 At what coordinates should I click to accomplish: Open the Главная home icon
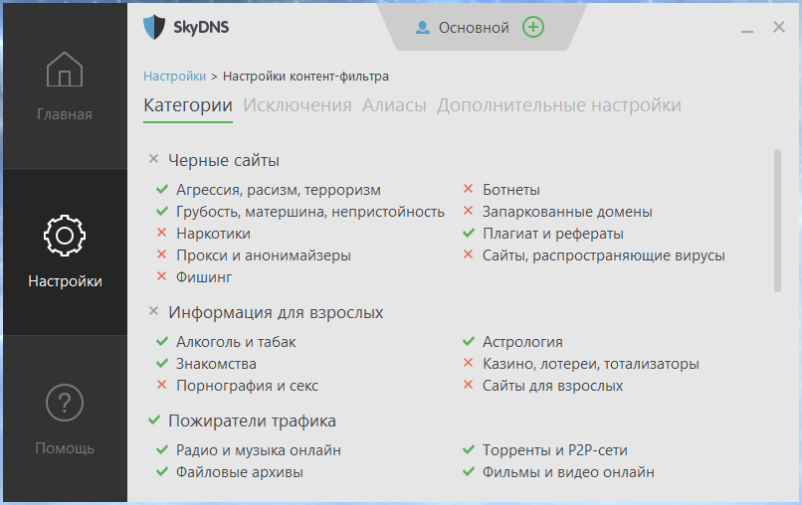(x=65, y=70)
